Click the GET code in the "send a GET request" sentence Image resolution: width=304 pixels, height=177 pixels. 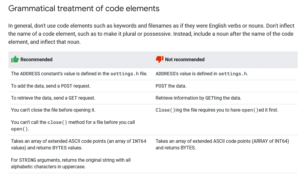[73, 98]
